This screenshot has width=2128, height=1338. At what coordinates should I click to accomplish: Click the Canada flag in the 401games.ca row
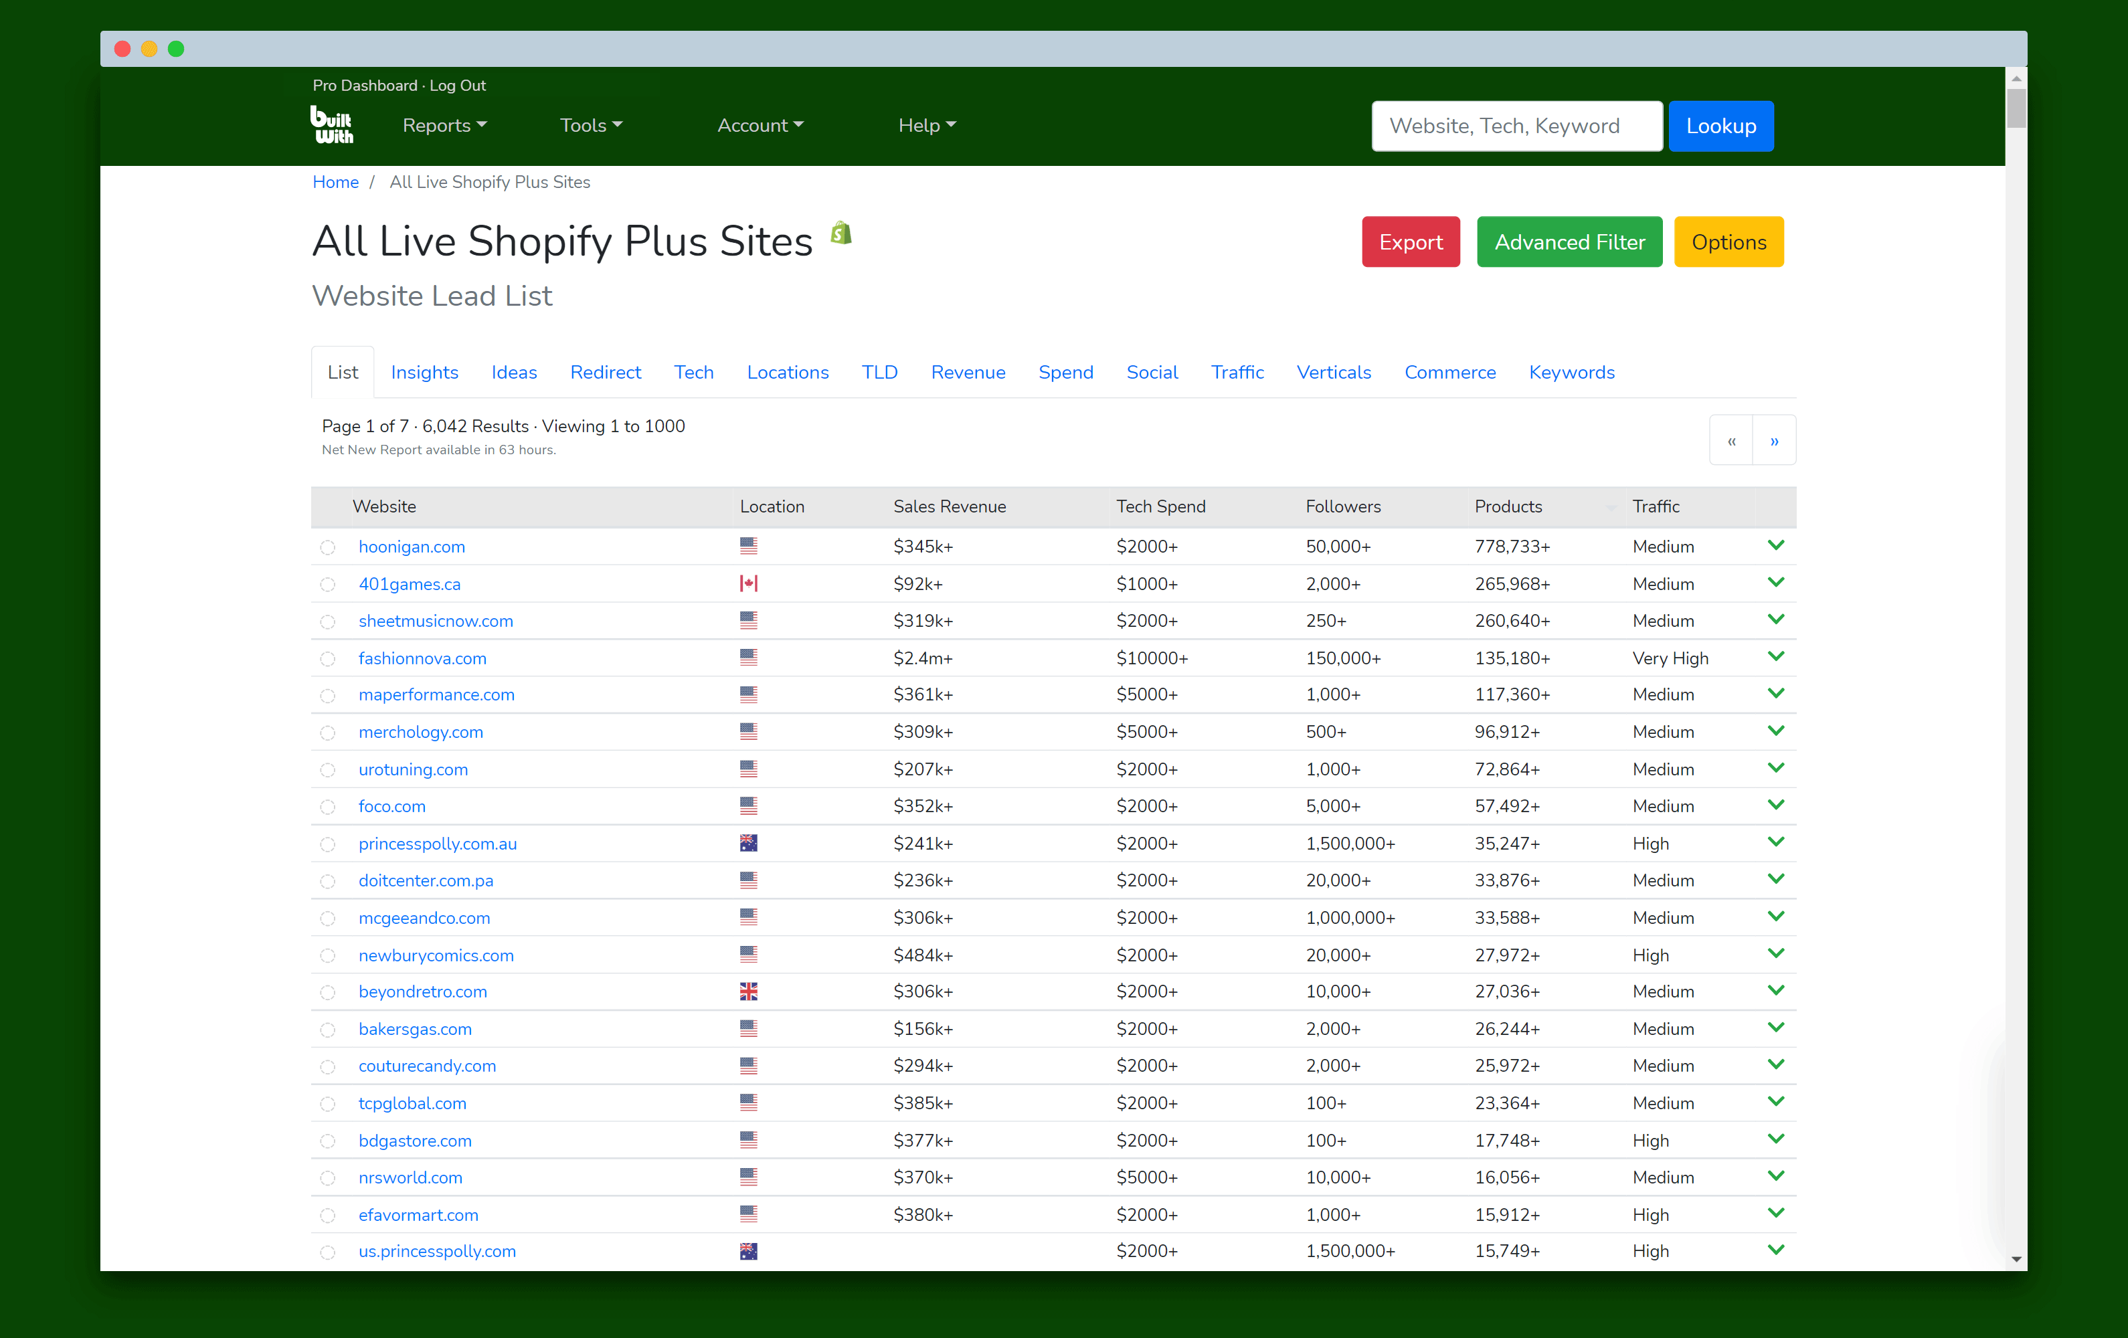click(749, 583)
